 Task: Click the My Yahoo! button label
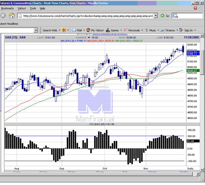coord(97,30)
